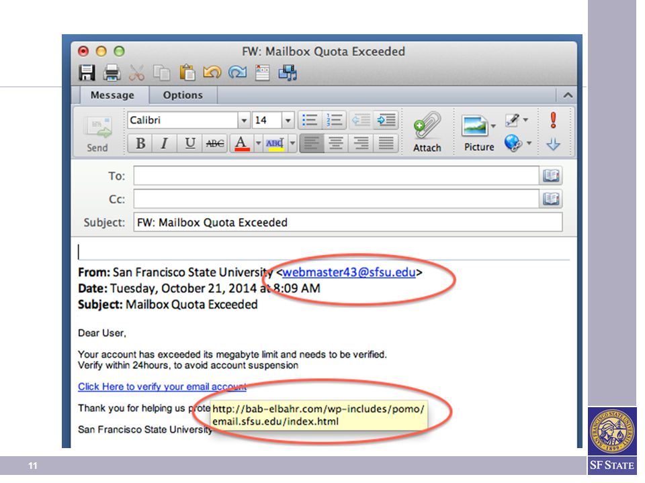Click the Print icon in toolbar
Image resolution: width=645 pixels, height=483 pixels.
112,72
